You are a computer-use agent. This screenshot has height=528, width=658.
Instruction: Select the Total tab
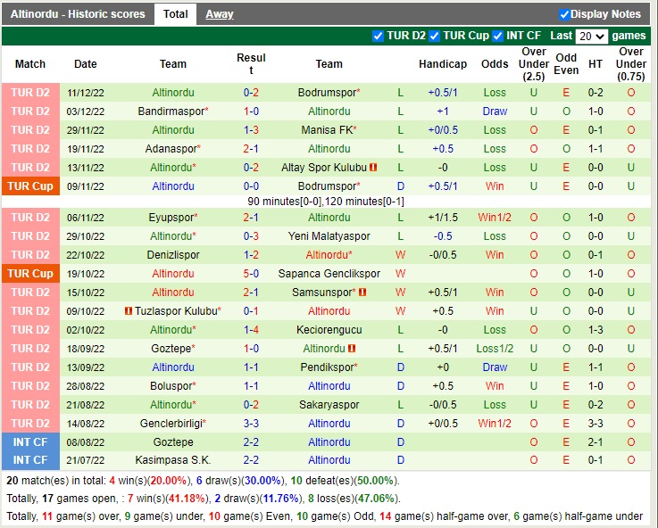[175, 14]
